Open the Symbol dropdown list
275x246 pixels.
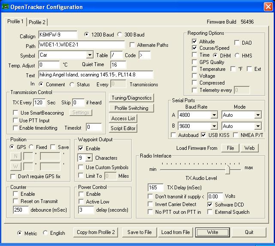(89, 55)
